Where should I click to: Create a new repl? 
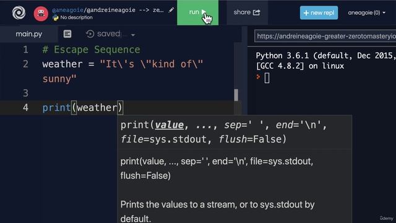(319, 12)
